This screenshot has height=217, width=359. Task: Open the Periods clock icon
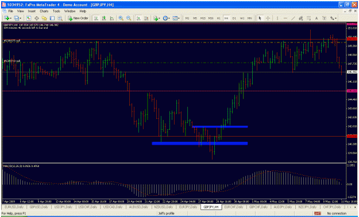click(x=165, y=18)
